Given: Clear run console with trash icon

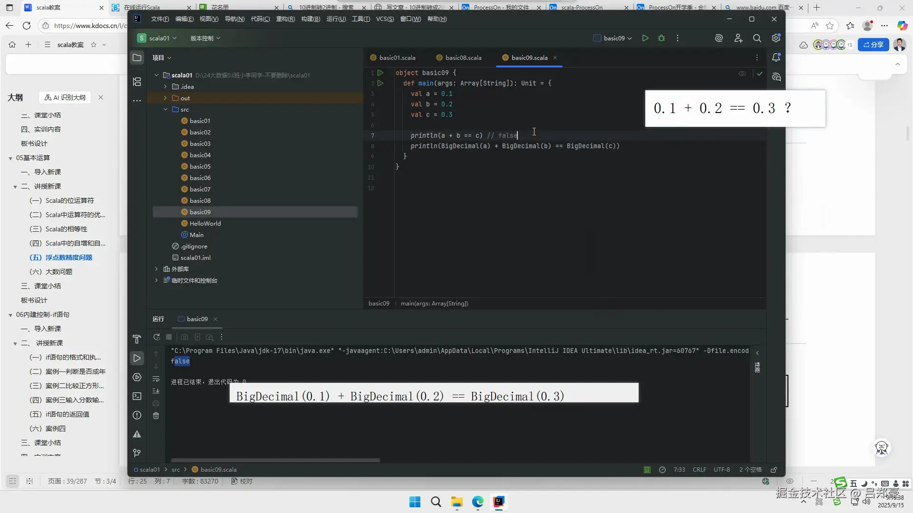Looking at the screenshot, I should [x=156, y=416].
